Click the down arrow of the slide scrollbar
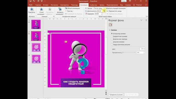 pyautogui.click(x=106, y=90)
